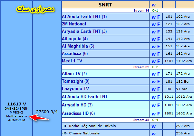Viewport: 194px width, 136px height.
Task: Click the F link in the Arryadia HD (3) row
Action: point(159,105)
